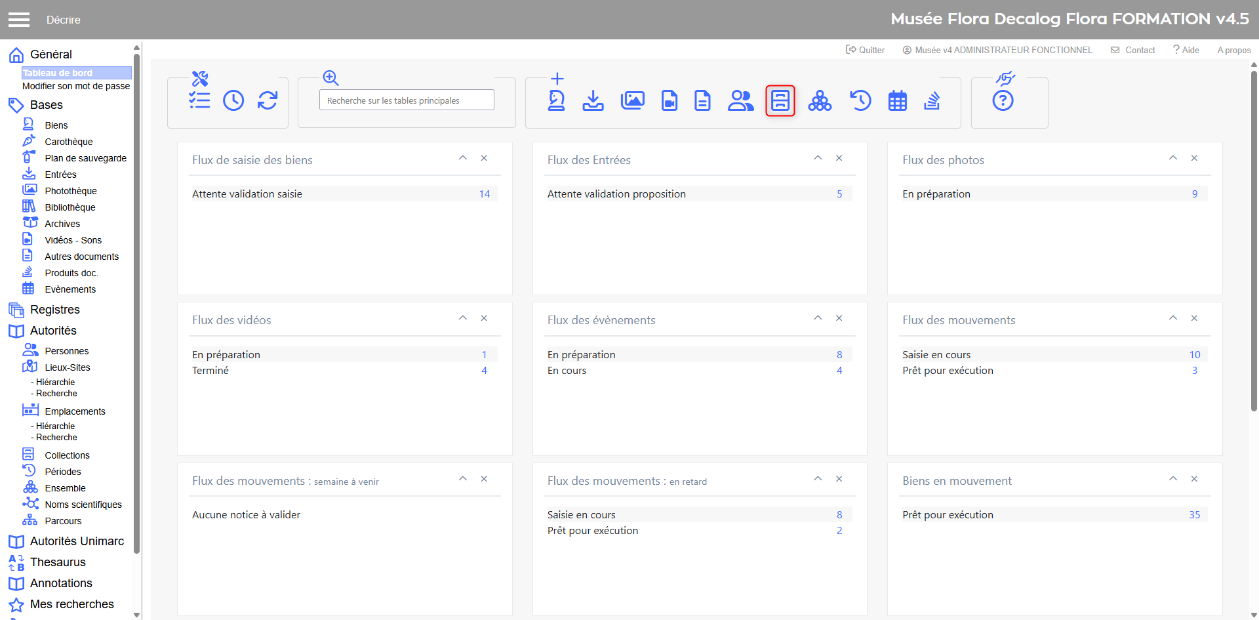Collapse the Flux de saisie des biens panel
This screenshot has width=1259, height=620.
[463, 158]
